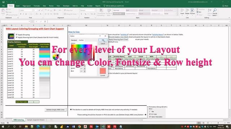This screenshot has width=231, height=129.
Task: Click the status bar zoom slider
Action: pos(218,123)
